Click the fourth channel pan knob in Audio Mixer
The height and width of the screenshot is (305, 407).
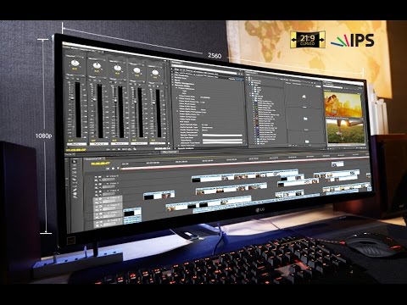[x=137, y=70]
